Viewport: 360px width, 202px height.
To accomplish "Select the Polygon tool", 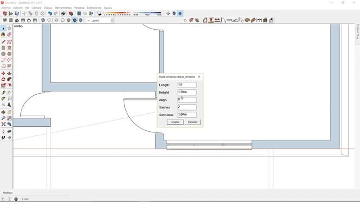I will (x=9, y=54).
